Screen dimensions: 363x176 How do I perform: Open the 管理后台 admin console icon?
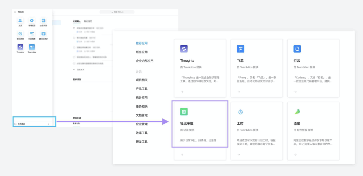click(x=32, y=20)
